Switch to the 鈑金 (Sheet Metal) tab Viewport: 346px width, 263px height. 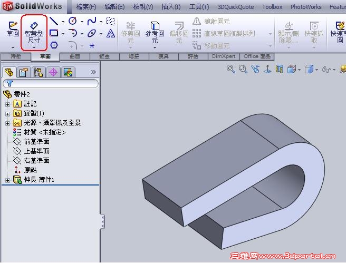[104, 56]
